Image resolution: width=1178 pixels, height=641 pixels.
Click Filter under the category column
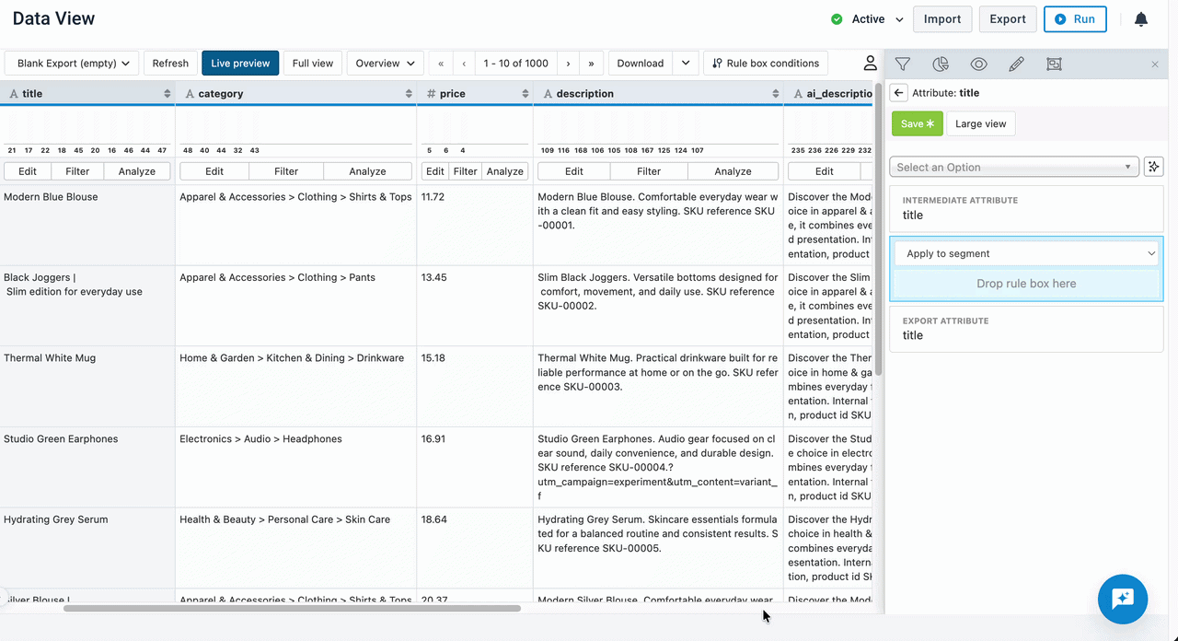coord(286,171)
